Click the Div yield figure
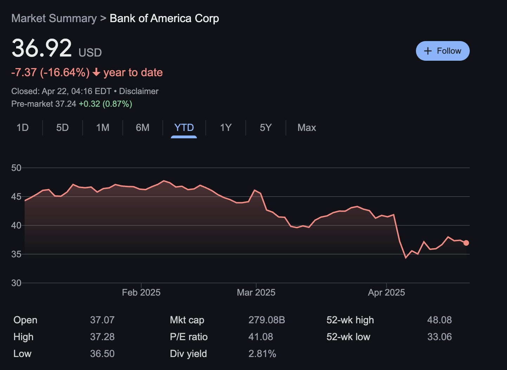The image size is (507, 370). click(x=262, y=354)
